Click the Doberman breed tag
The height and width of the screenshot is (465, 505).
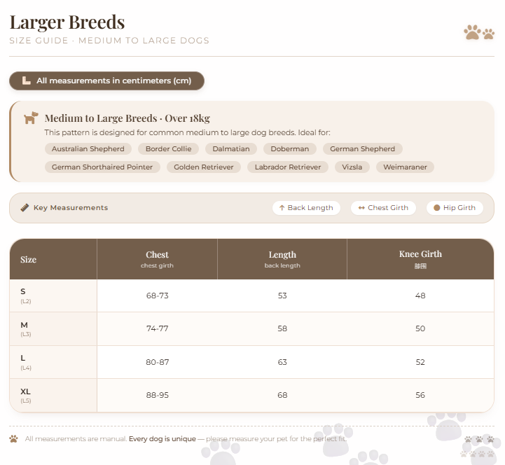tap(290, 148)
